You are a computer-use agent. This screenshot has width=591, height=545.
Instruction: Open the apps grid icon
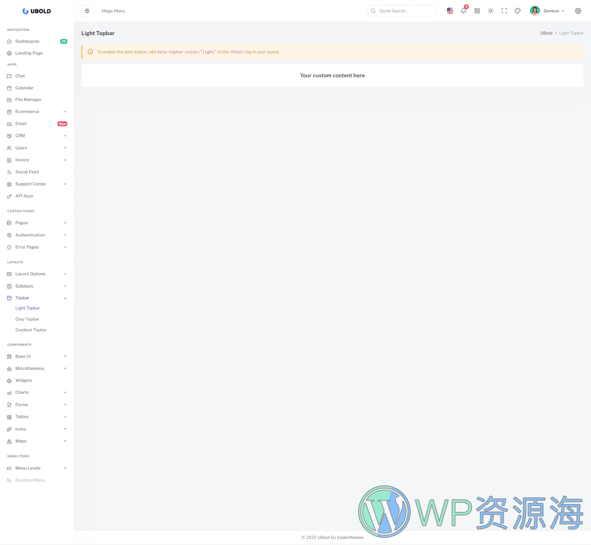[477, 11]
